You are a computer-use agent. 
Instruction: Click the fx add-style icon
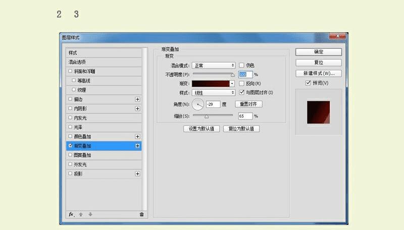[71, 214]
